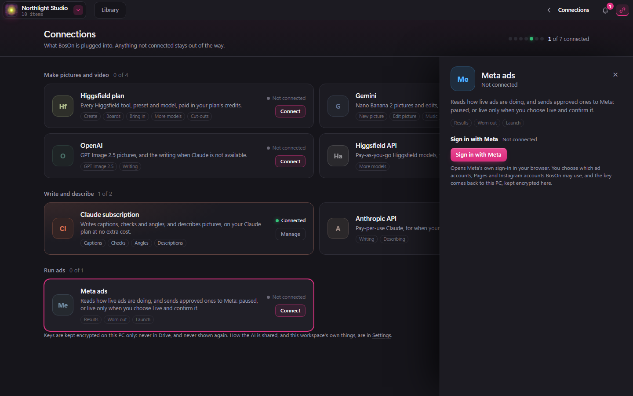Click the O OpenAI icon
633x396 pixels.
pos(63,156)
